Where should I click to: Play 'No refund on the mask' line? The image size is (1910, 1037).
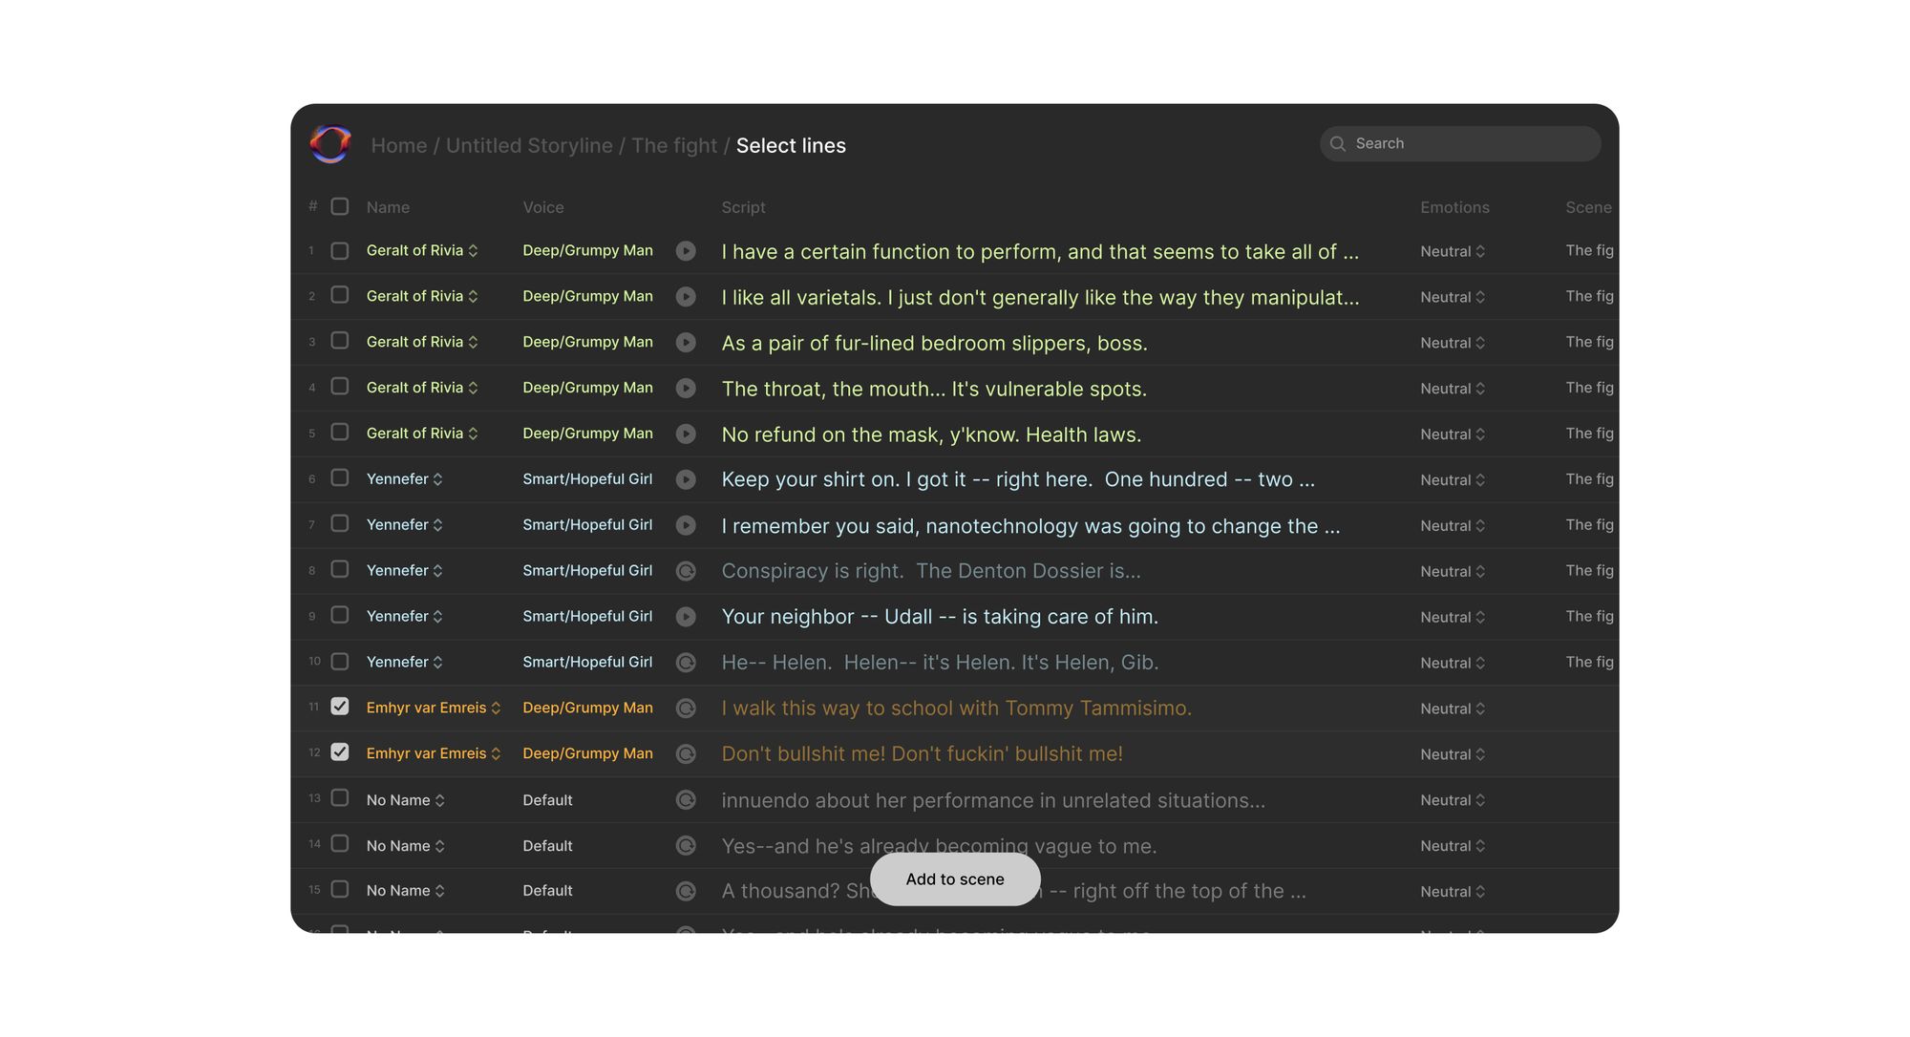[686, 434]
